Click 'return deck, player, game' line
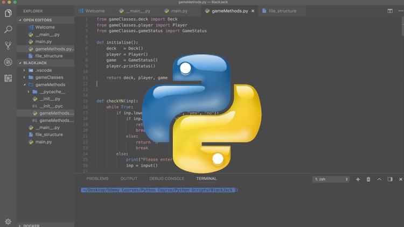This screenshot has width=404, height=227. [137, 77]
